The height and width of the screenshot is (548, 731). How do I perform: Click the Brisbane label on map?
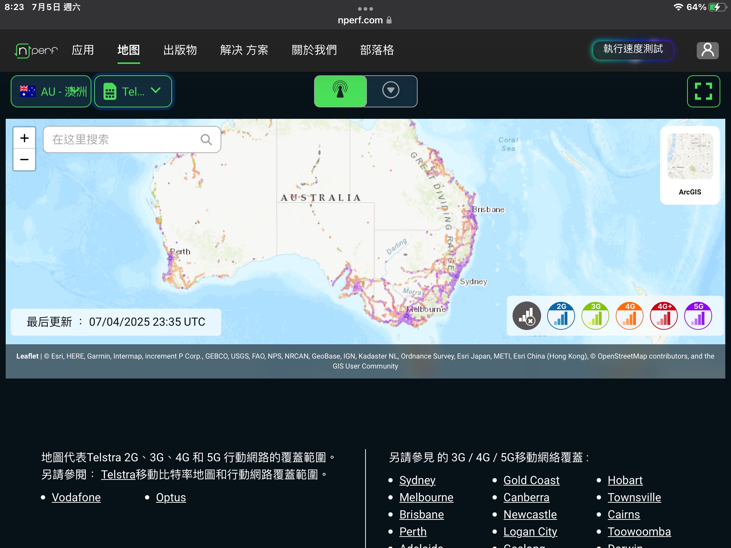(488, 209)
